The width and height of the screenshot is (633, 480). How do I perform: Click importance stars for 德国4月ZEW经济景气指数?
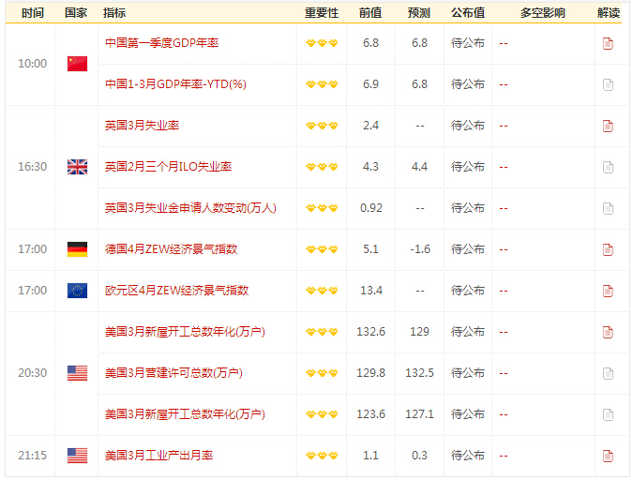tap(322, 249)
